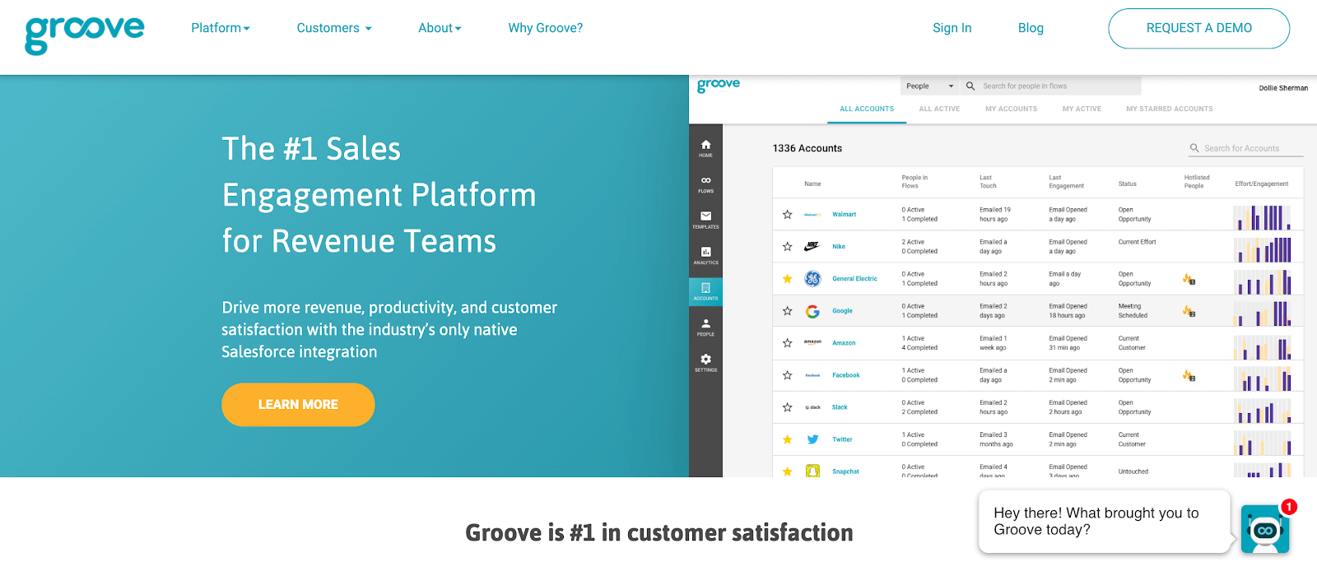Click the Walmart company logo
This screenshot has height=576, width=1317.
(x=812, y=215)
